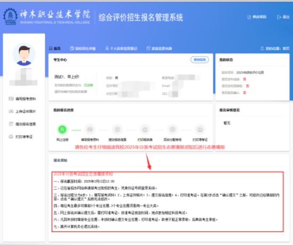
Task: Click the 打印准考证 printer sidebar icon
Action: click(11, 136)
